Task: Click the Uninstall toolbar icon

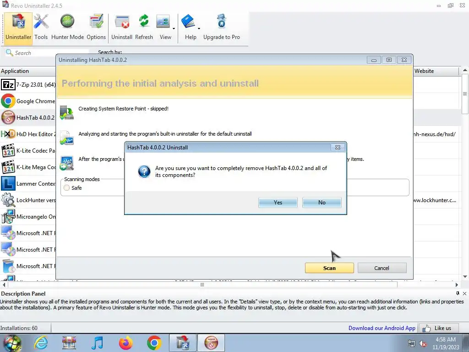Action: pos(122,28)
